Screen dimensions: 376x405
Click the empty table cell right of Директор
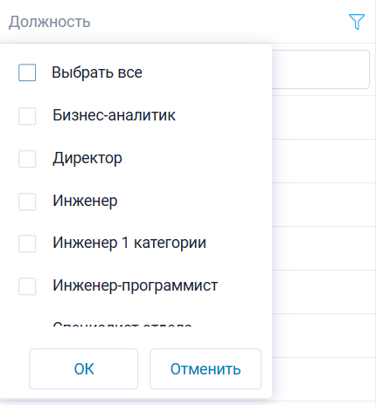coord(324,161)
